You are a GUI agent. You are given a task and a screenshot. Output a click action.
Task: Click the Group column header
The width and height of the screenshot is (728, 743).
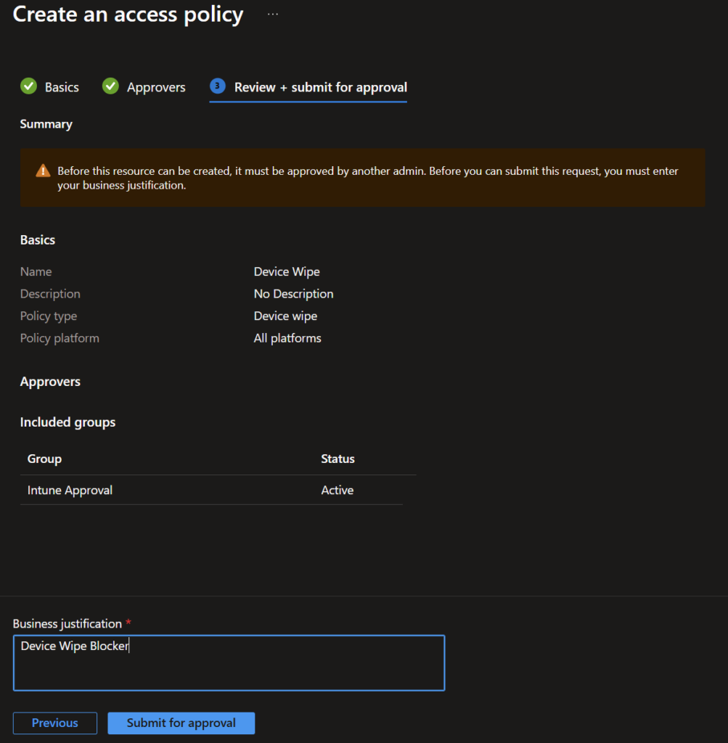coord(44,459)
